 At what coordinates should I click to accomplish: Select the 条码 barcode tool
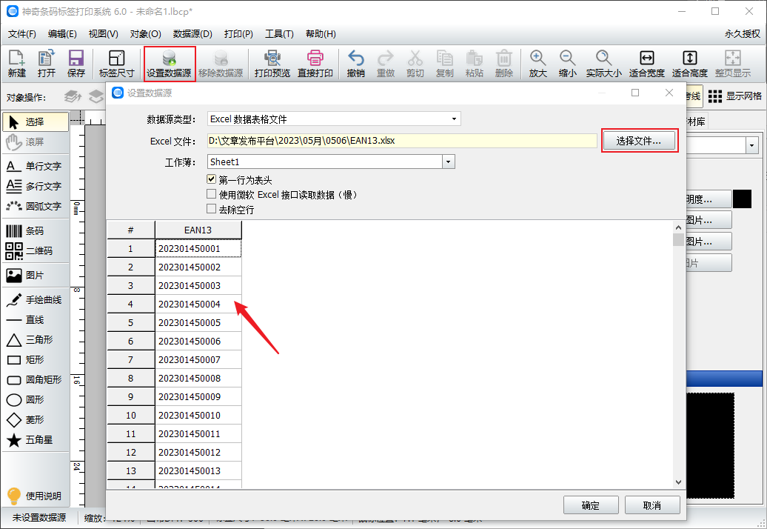[x=34, y=231]
